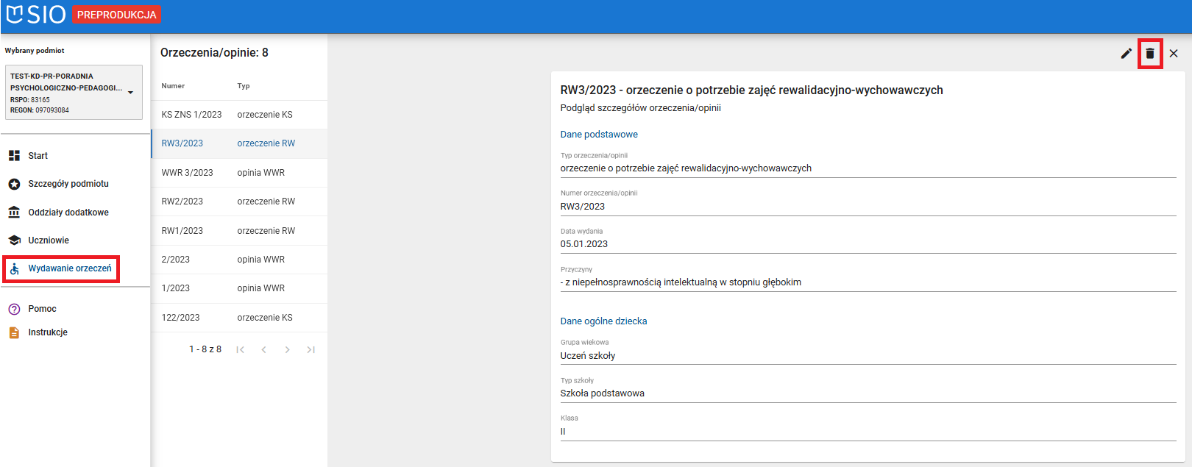Viewport: 1192px width, 467px height.
Task: Expand the Wybrany podmiot dropdown
Action: coord(130,93)
